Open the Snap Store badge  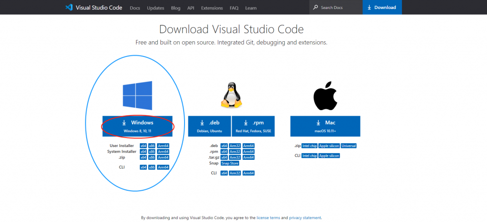click(230, 163)
